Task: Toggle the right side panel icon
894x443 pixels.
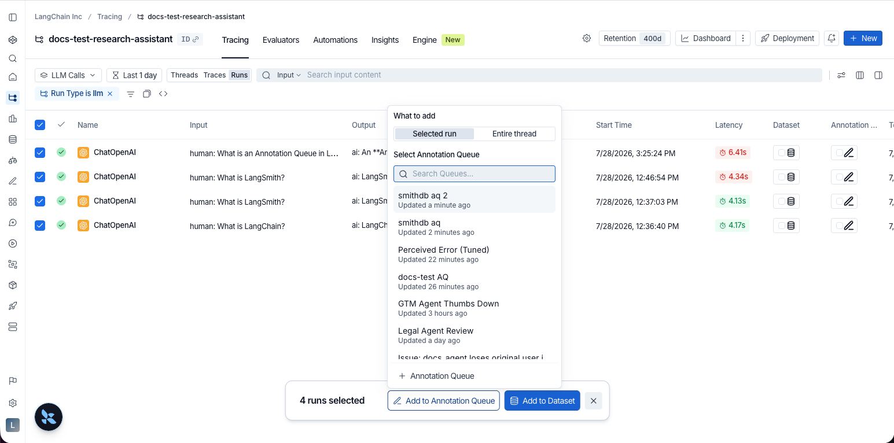Action: [x=878, y=75]
